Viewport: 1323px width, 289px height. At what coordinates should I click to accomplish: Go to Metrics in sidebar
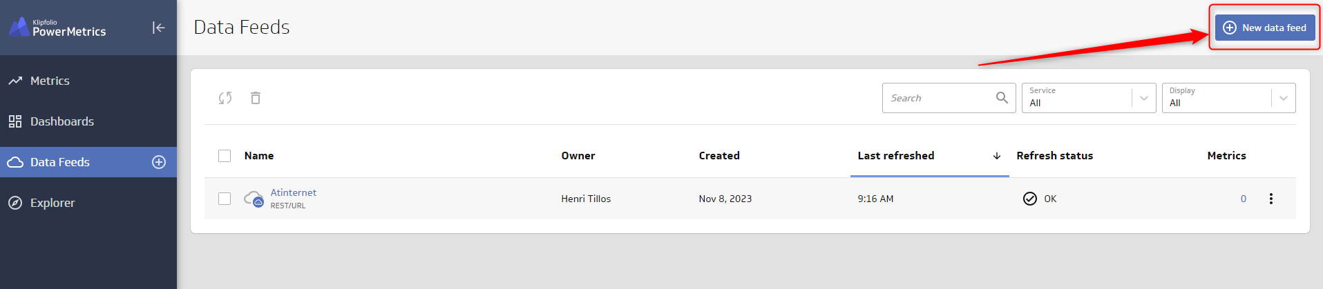coord(50,81)
